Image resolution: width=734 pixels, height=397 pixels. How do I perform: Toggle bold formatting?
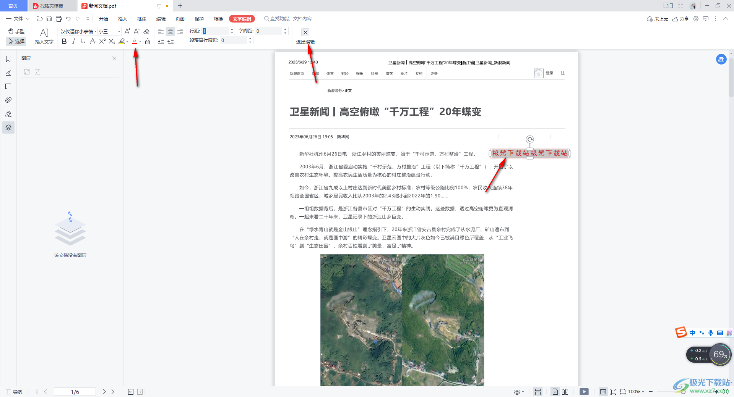(x=64, y=41)
